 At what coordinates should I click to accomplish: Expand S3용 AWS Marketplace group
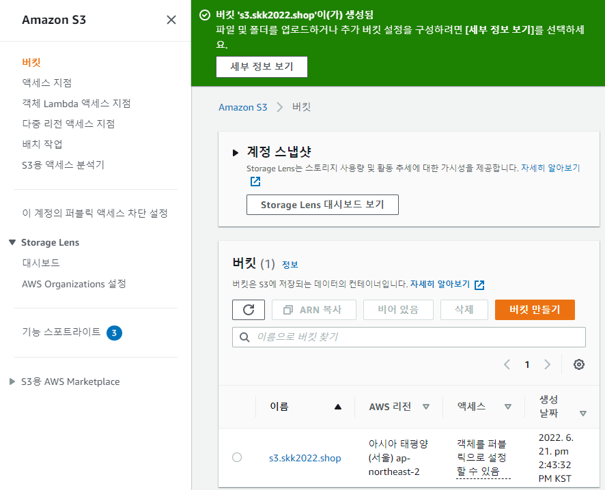tap(12, 381)
